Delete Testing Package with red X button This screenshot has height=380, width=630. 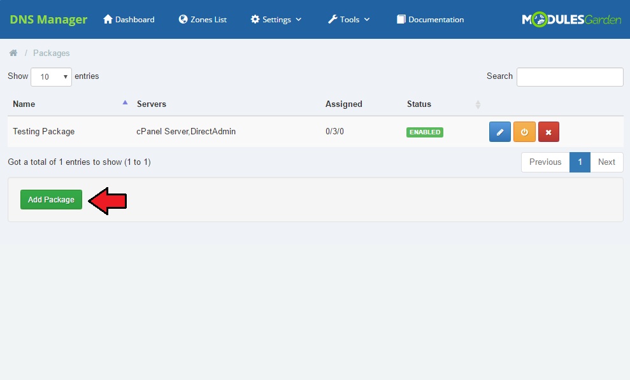point(549,132)
